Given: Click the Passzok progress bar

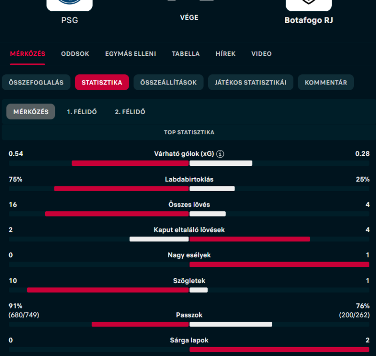Looking at the screenshot, I should [x=189, y=324].
